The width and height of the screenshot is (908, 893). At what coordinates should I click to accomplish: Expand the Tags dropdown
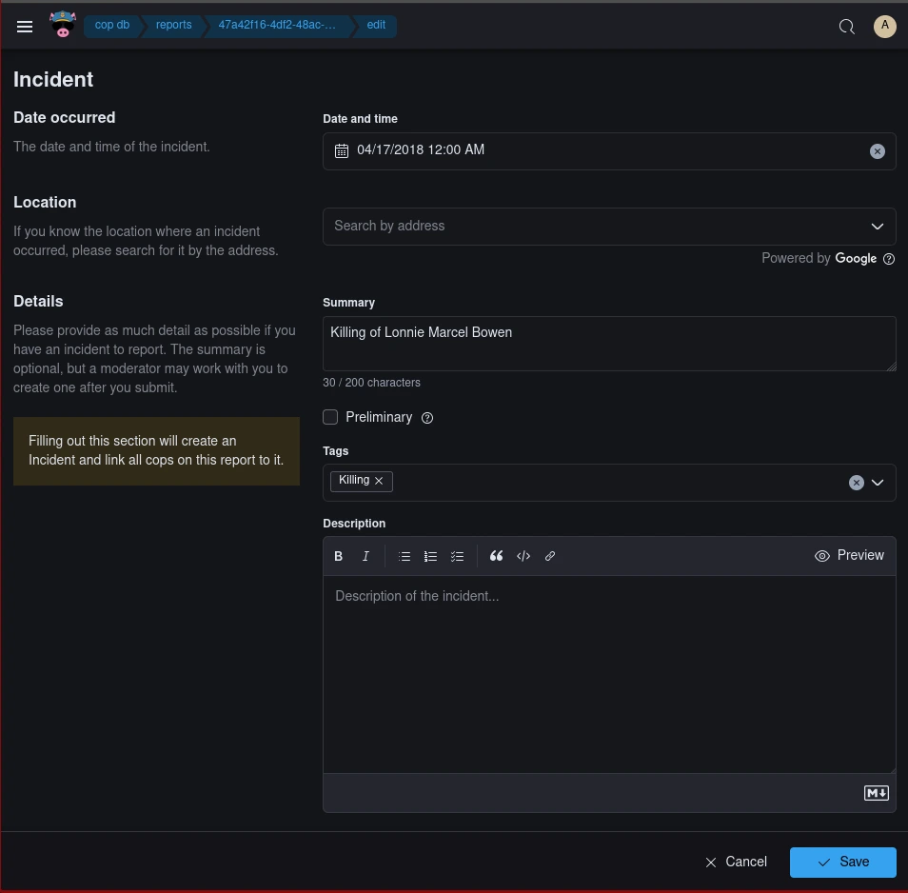[878, 483]
